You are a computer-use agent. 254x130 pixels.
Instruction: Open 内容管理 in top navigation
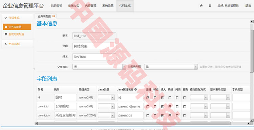pyautogui.click(x=91, y=6)
